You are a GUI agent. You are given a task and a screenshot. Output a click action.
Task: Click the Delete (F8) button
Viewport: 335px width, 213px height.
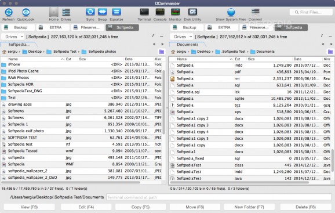tap(305, 207)
